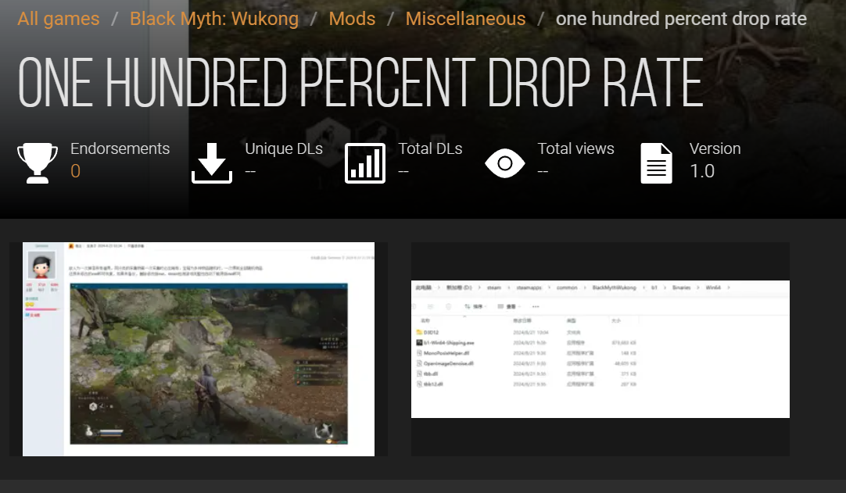Image resolution: width=846 pixels, height=493 pixels.
Task: Click the Version label
Action: coord(715,148)
